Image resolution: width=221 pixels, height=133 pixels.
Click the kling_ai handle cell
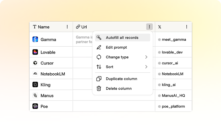(x=174, y=84)
